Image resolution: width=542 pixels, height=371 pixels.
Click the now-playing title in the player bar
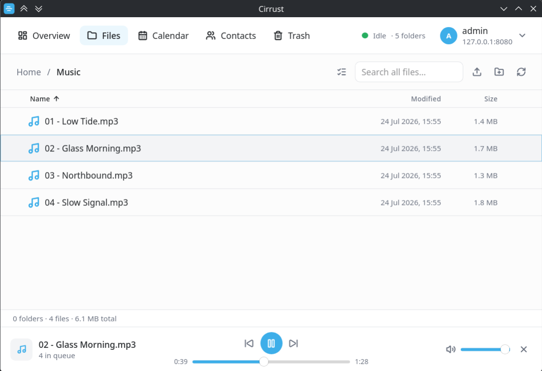tap(87, 345)
